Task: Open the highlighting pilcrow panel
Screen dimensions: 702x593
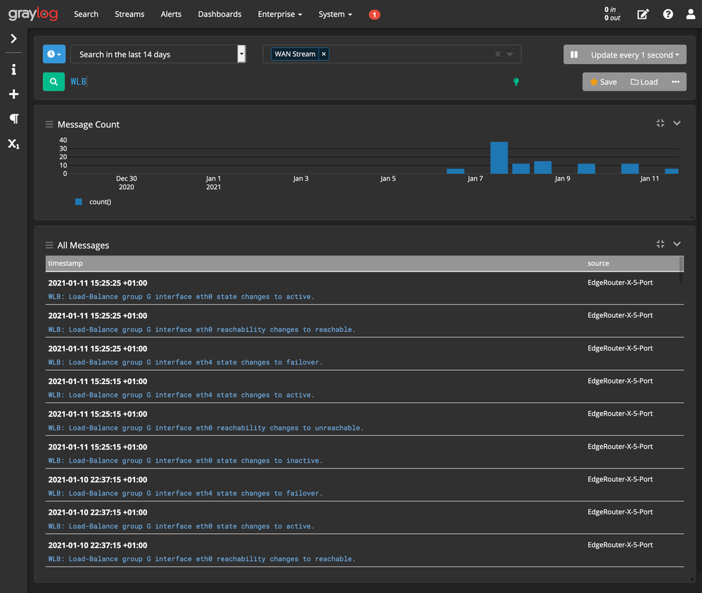Action: [x=13, y=118]
